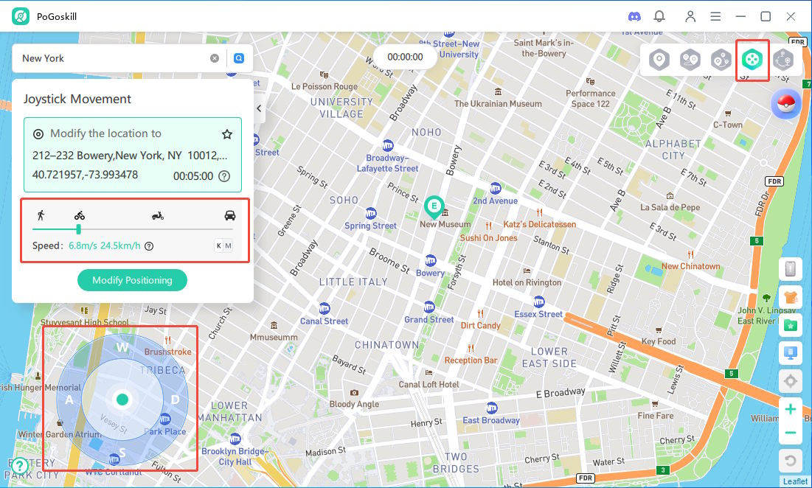This screenshot has height=488, width=812.
Task: Clear the New York search text
Action: click(x=215, y=58)
